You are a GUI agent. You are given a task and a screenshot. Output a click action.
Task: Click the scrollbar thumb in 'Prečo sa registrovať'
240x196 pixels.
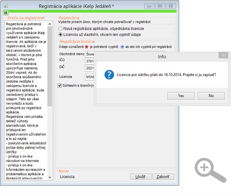pos(50,66)
